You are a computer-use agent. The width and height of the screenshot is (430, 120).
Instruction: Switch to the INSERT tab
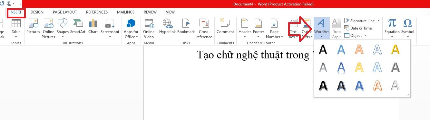(x=16, y=12)
